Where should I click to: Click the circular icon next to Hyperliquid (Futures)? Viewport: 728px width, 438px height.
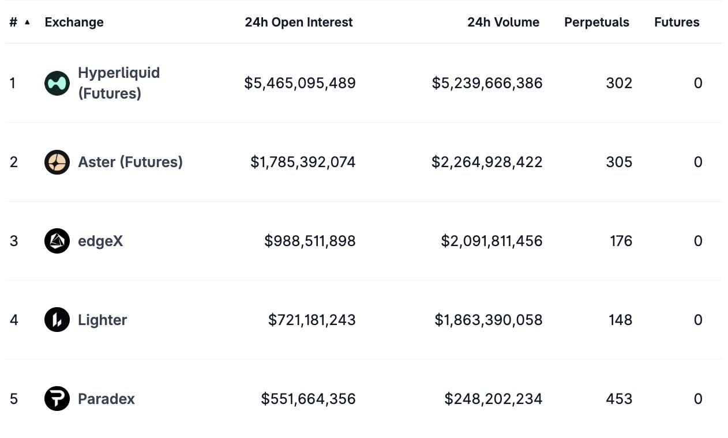point(57,83)
